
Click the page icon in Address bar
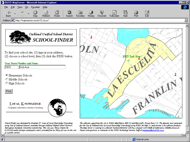tap(13, 20)
